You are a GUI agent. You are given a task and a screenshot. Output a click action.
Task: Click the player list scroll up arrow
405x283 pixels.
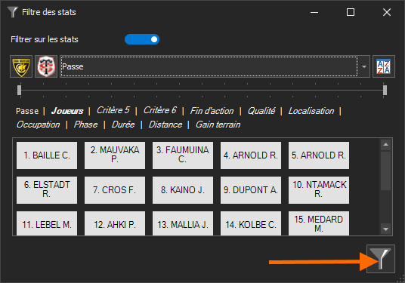tap(385, 145)
